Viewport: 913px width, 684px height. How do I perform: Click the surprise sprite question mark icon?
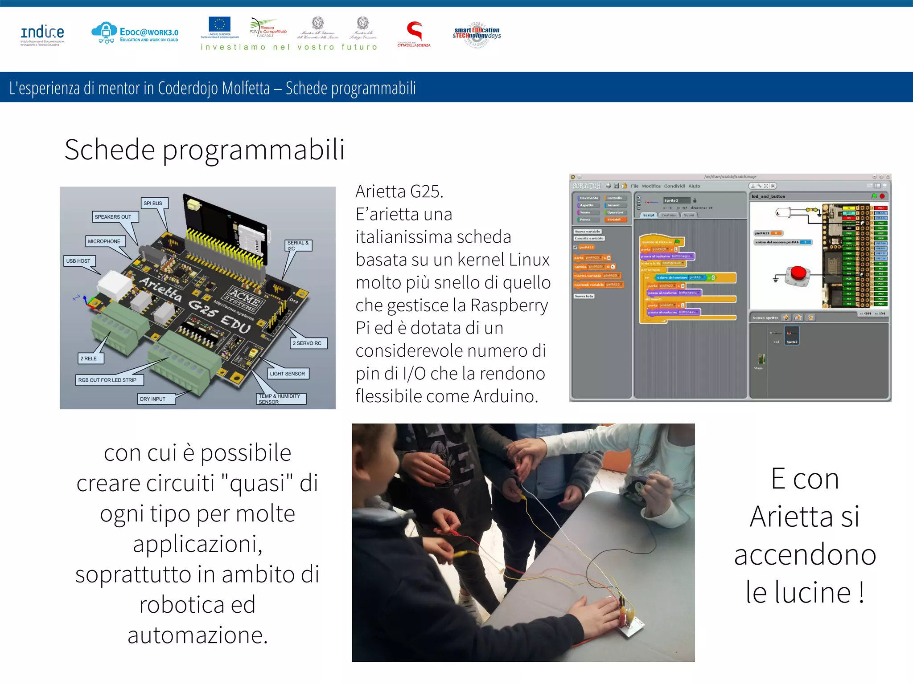tap(810, 318)
